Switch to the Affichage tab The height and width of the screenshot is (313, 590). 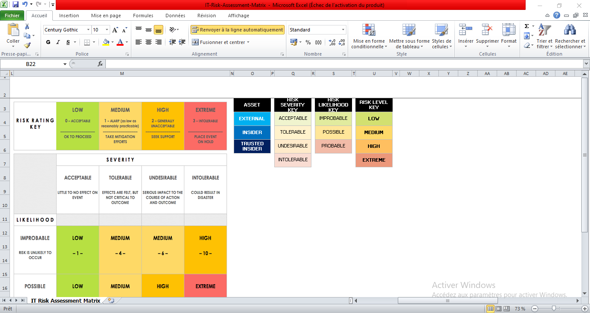coord(238,16)
